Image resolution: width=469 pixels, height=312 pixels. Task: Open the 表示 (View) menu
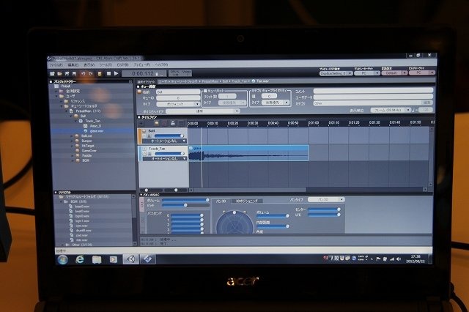pyautogui.click(x=89, y=65)
